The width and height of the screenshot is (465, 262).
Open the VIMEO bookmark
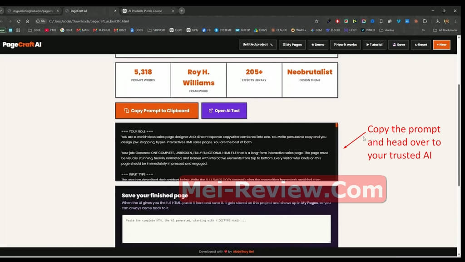pos(368,30)
